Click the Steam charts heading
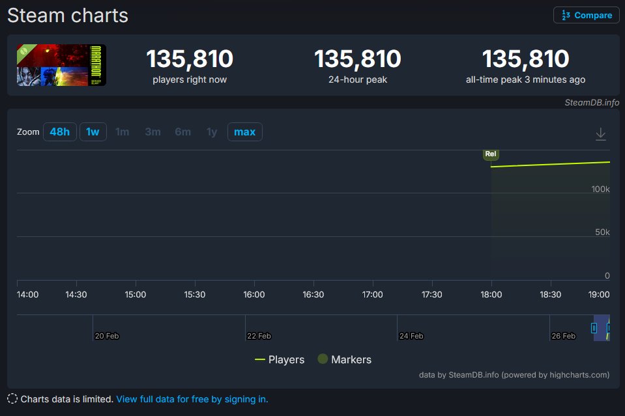625x416 pixels. 68,16
